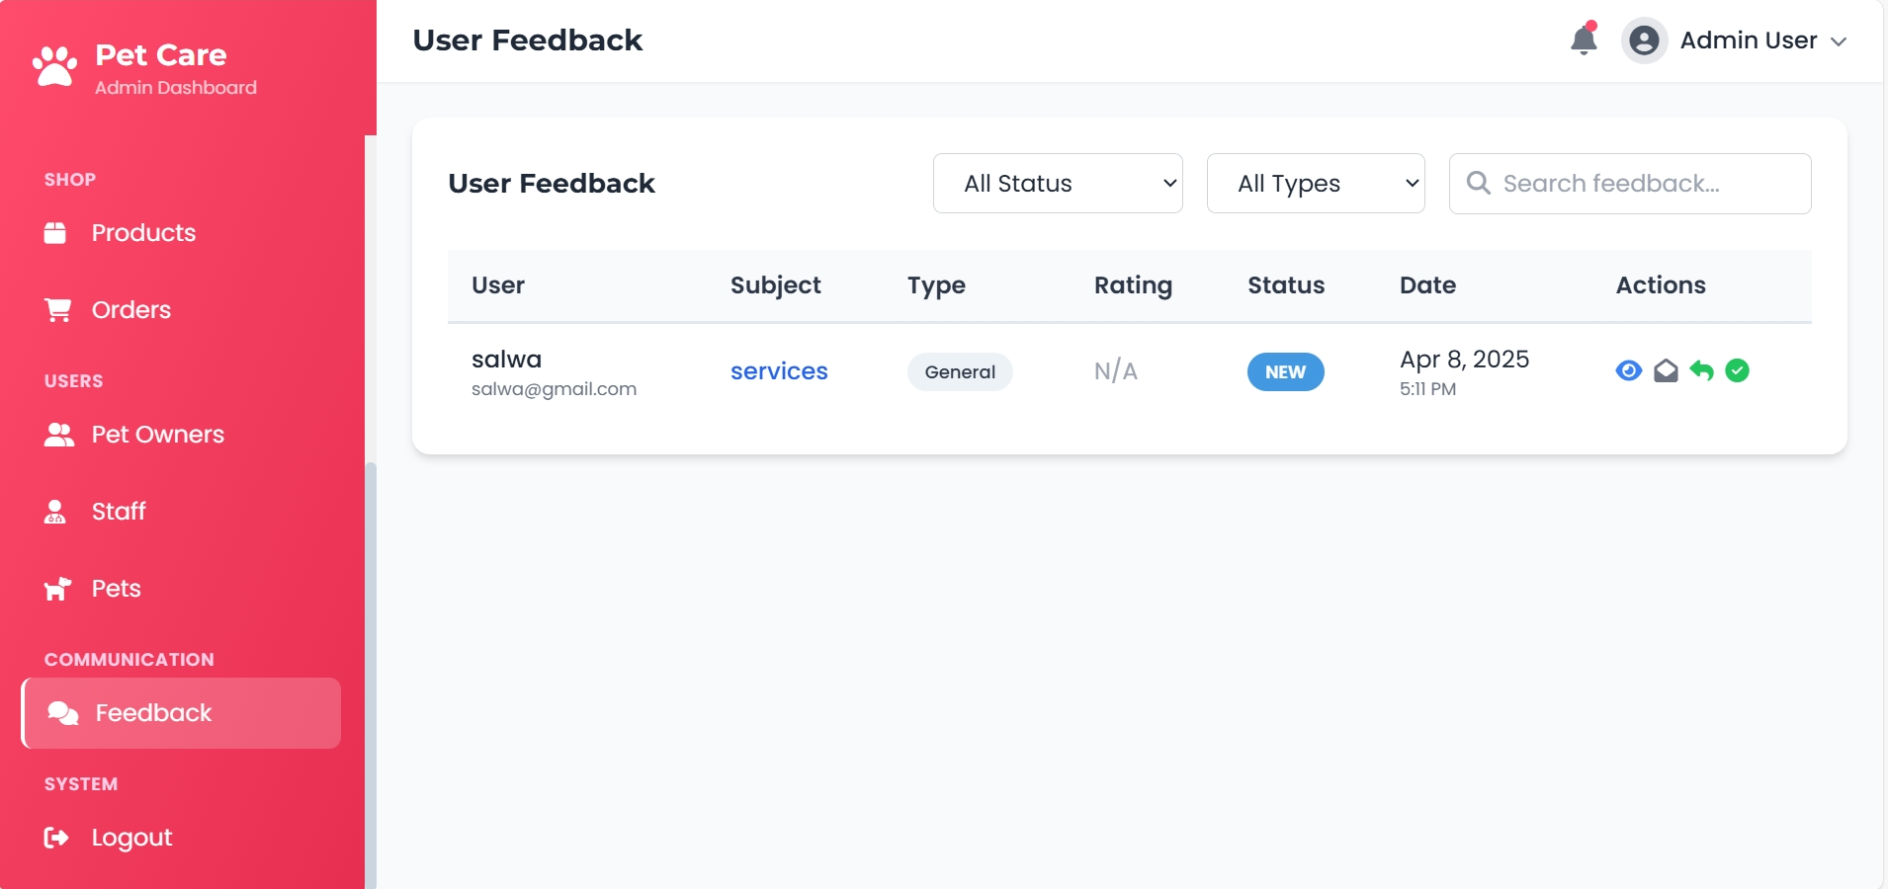View salwa's feedback with the eye icon
Image resolution: width=1888 pixels, height=889 pixels.
click(1628, 370)
